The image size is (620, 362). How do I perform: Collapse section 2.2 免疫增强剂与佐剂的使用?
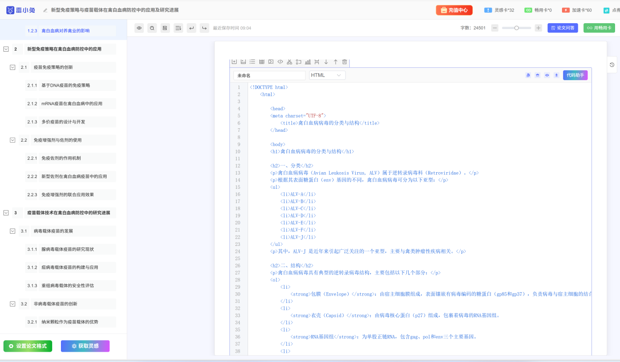[x=13, y=140]
